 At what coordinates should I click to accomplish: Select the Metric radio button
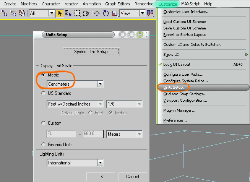pos(43,75)
